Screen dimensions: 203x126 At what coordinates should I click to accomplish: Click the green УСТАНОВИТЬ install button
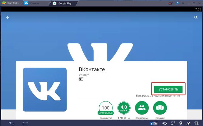click(x=168, y=89)
